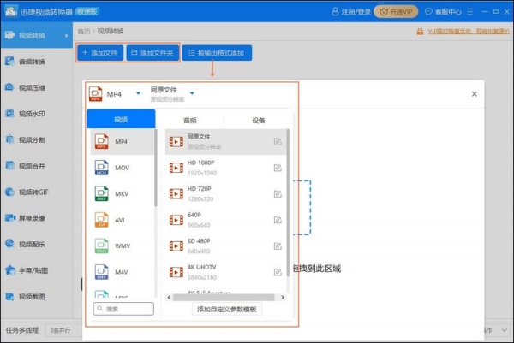Viewport: 514px width, 343px height.
Task: Open 屏幕录像 in the sidebar
Action: [36, 218]
